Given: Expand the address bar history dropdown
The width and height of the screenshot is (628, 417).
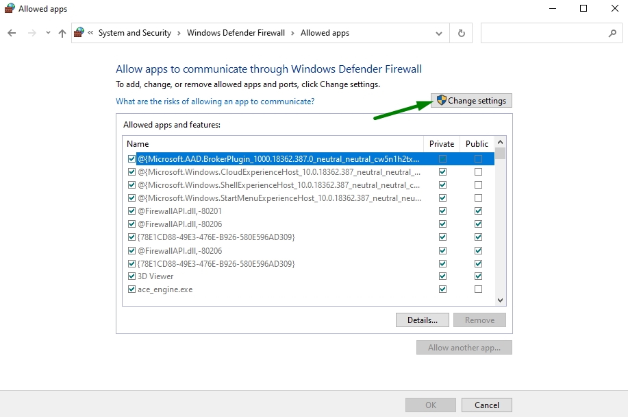Looking at the screenshot, I should pyautogui.click(x=439, y=33).
